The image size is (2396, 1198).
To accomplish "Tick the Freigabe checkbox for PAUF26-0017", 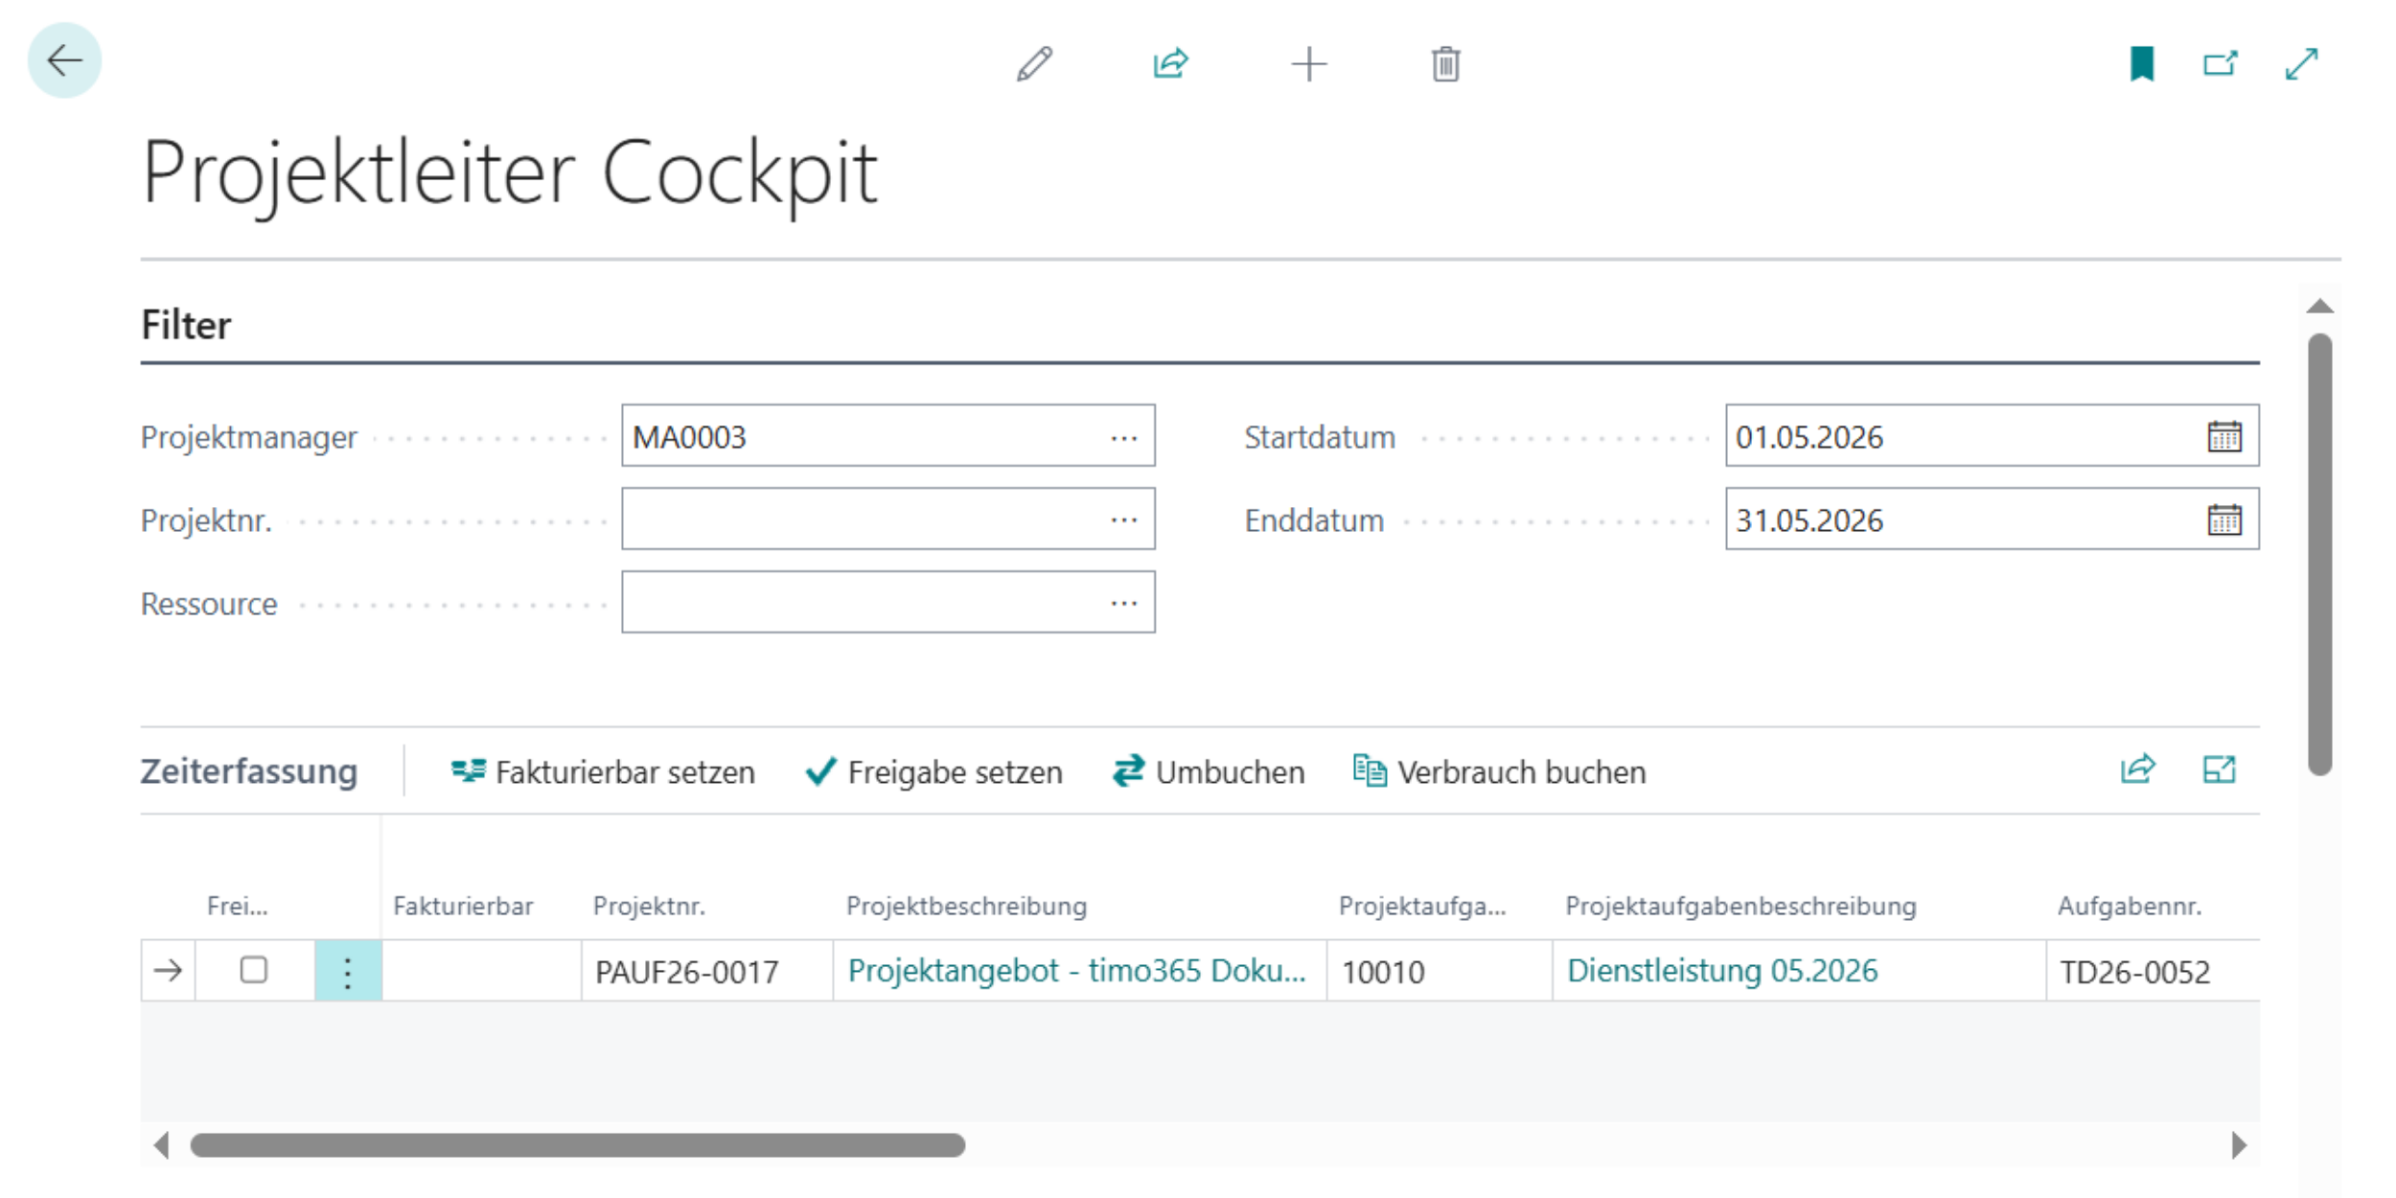I will point(253,970).
